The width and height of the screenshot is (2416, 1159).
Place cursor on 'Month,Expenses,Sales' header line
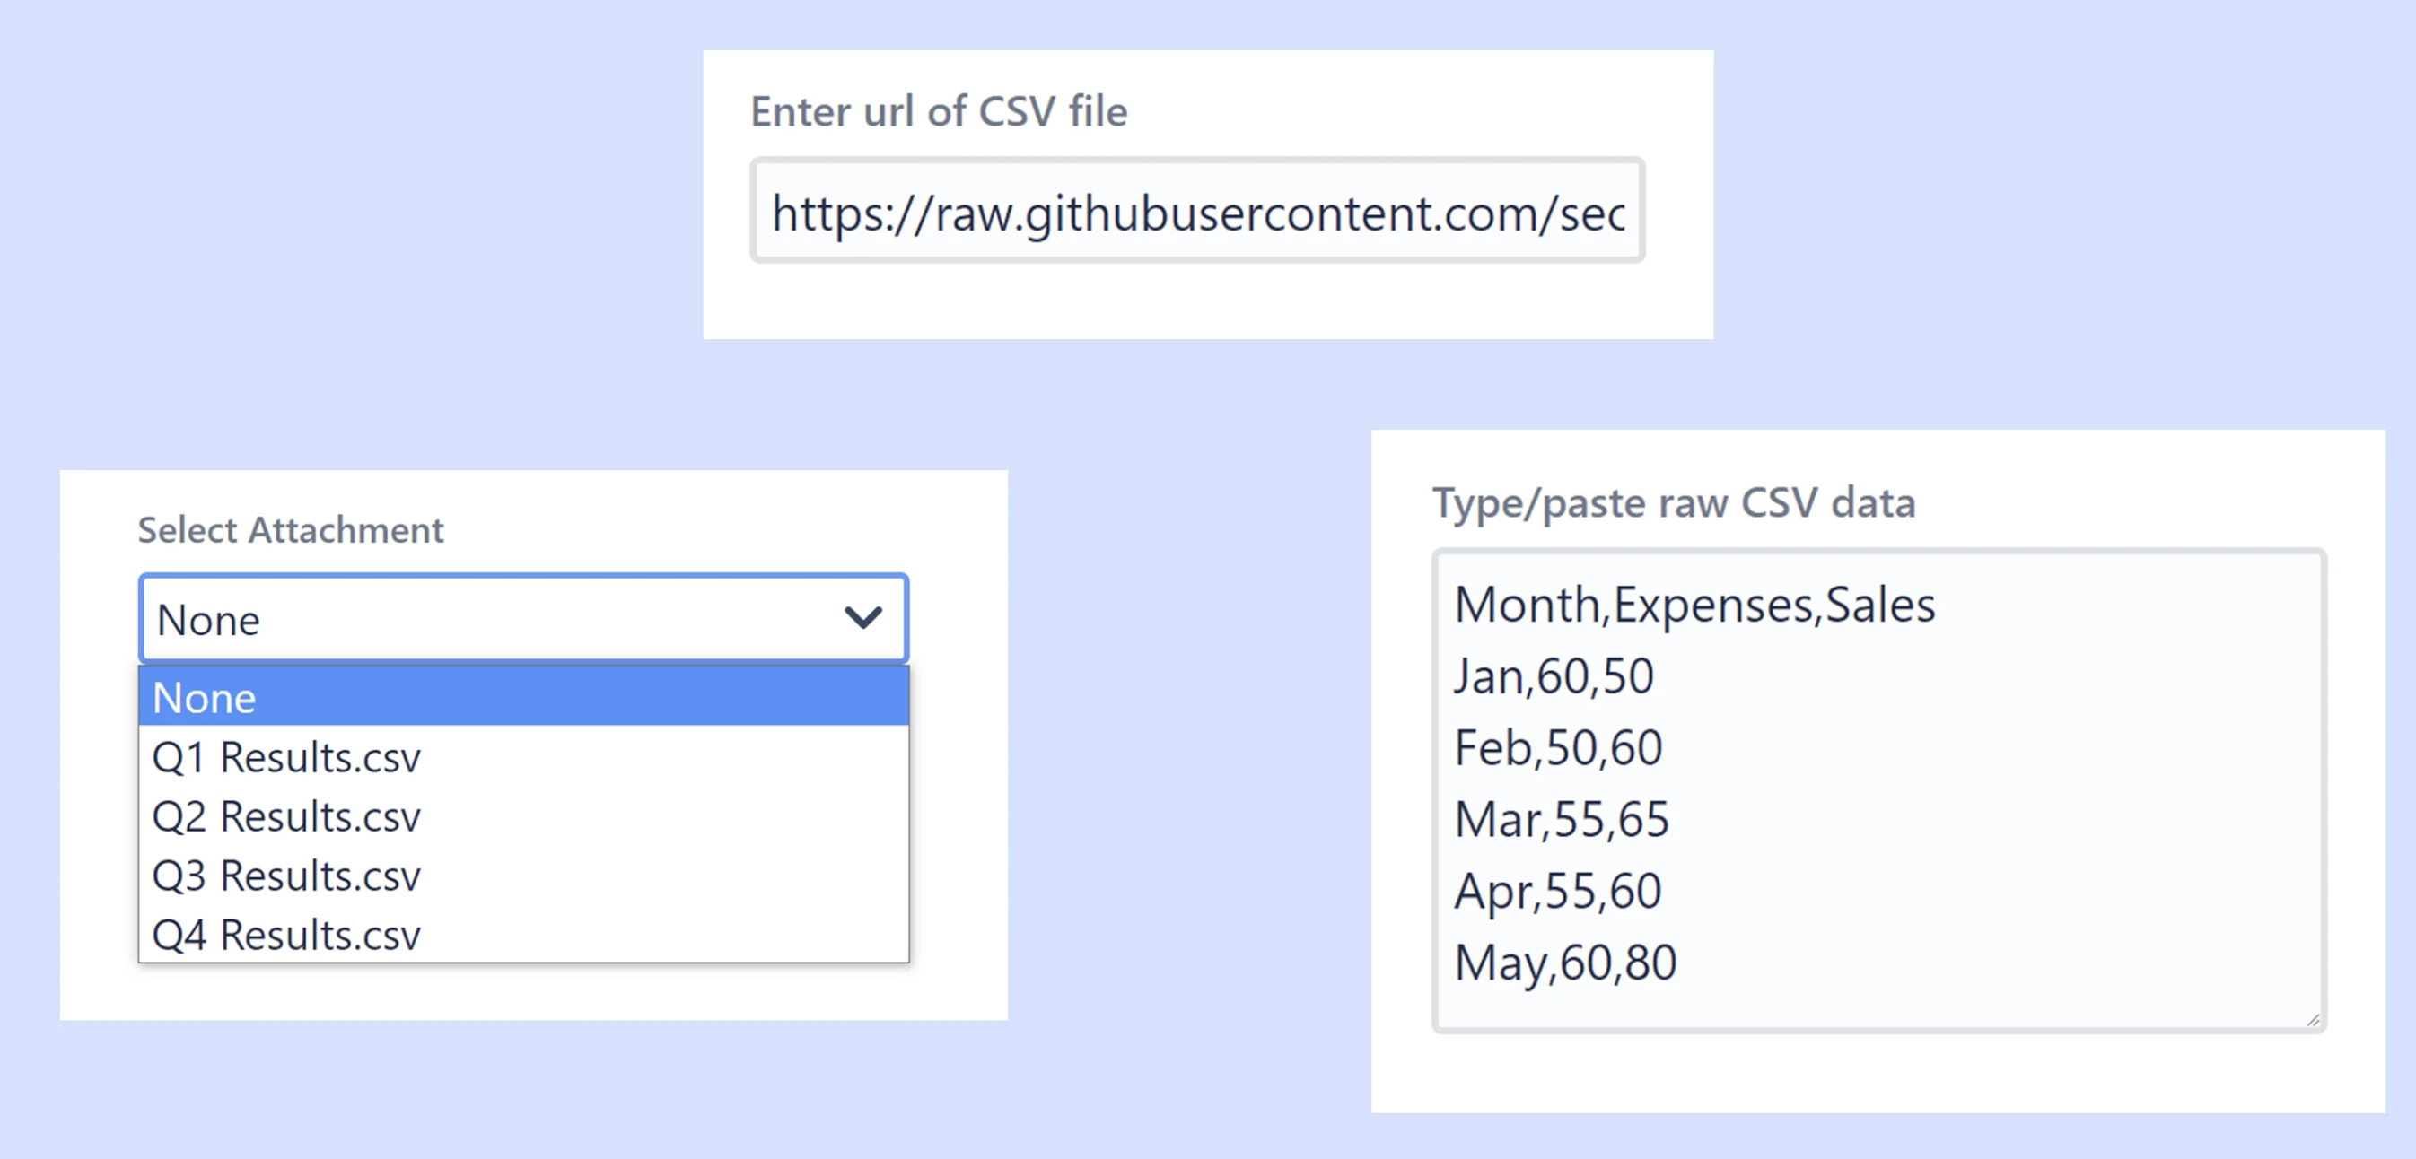pos(1694,605)
